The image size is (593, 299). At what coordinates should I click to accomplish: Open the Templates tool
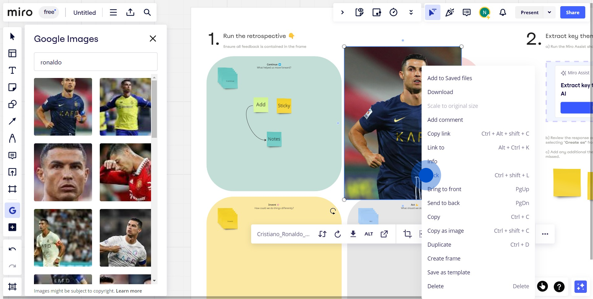[x=12, y=53]
